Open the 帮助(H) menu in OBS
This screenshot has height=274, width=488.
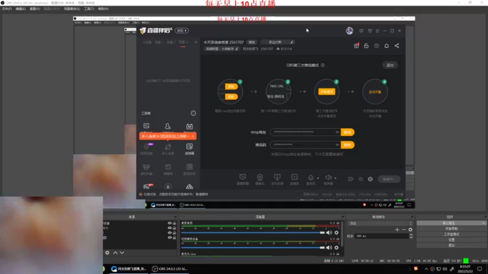tap(103, 9)
